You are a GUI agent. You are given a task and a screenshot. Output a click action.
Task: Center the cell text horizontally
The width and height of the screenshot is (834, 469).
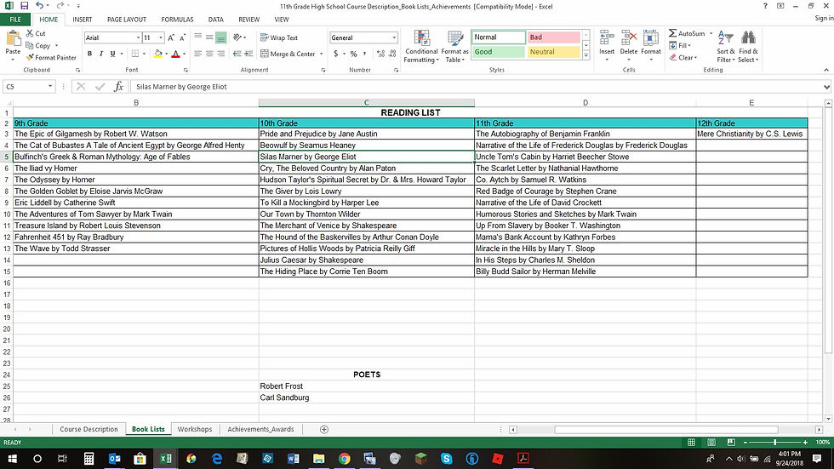209,54
